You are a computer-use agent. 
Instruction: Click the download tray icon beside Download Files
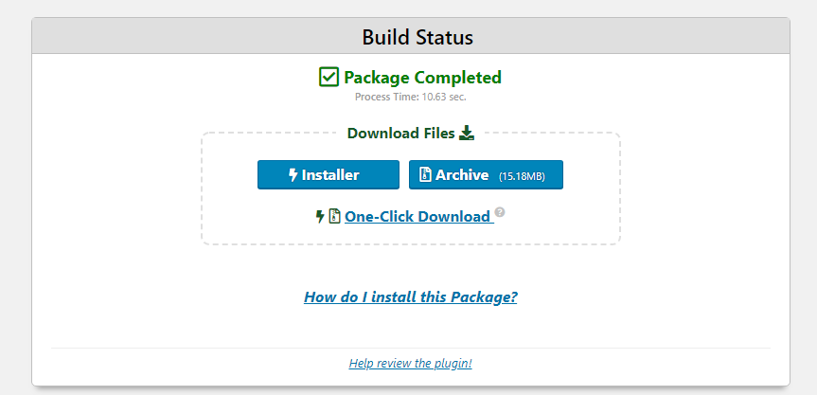tap(467, 134)
